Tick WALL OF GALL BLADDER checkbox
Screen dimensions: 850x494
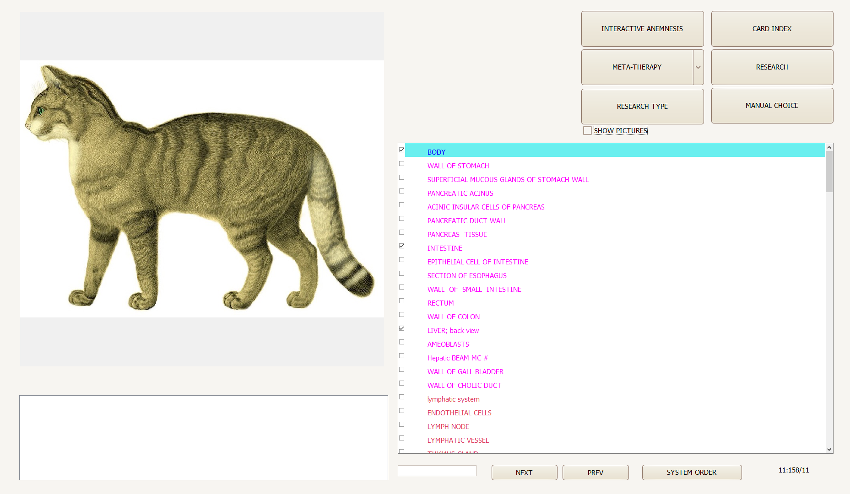[401, 370]
